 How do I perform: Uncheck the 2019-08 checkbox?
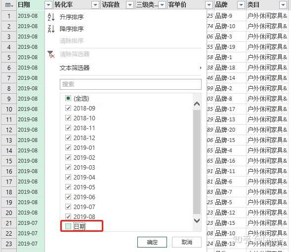[68, 216]
